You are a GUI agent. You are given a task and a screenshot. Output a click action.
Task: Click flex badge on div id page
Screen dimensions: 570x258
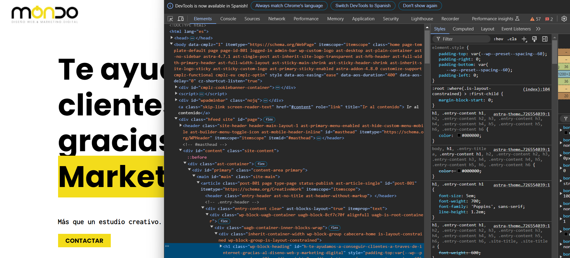point(270,120)
